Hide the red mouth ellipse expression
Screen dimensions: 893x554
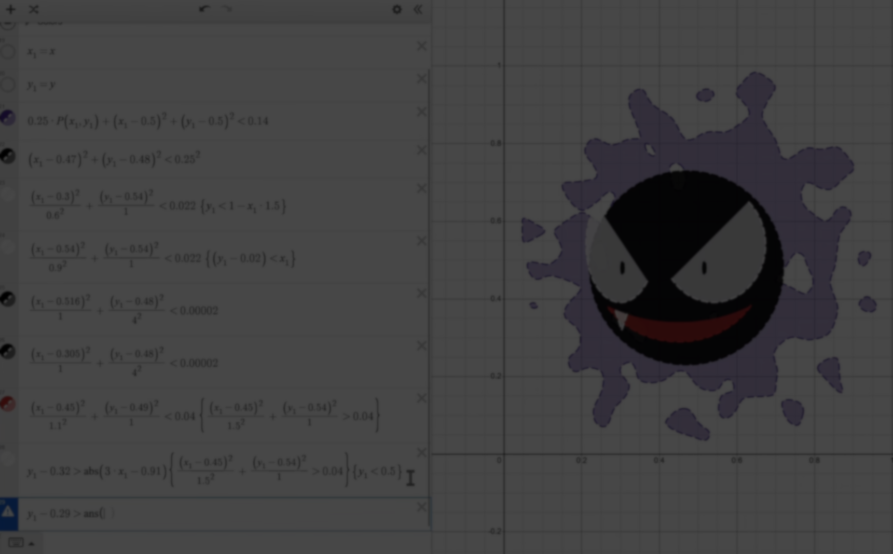click(8, 404)
